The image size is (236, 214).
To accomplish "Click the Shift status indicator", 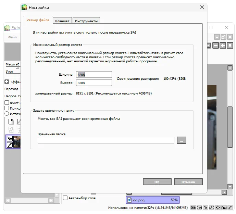I will pos(193,208).
